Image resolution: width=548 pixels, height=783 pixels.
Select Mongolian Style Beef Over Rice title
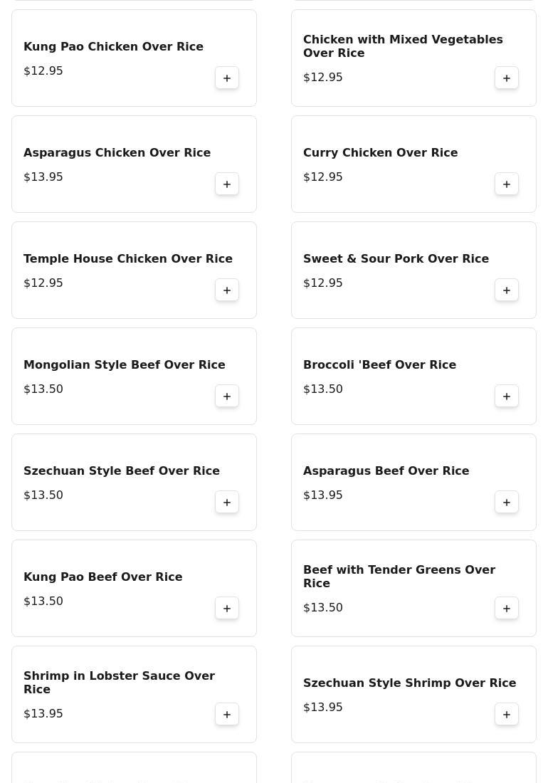pos(124,365)
